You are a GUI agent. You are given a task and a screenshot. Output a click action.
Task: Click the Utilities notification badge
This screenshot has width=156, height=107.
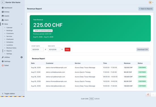(22, 57)
